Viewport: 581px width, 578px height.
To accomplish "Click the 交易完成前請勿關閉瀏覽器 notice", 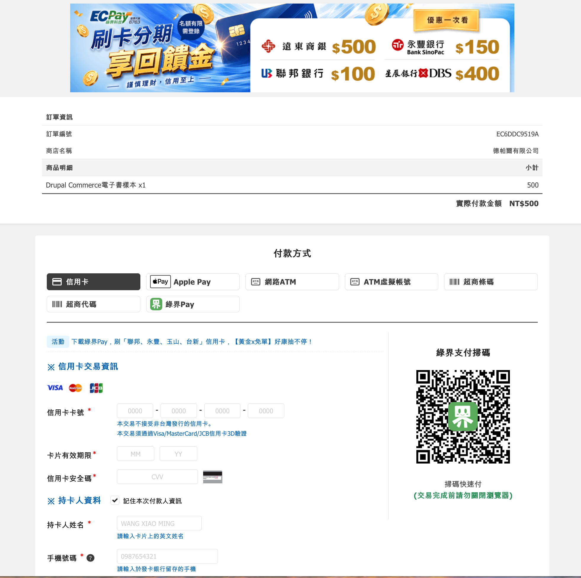I will coord(463,495).
